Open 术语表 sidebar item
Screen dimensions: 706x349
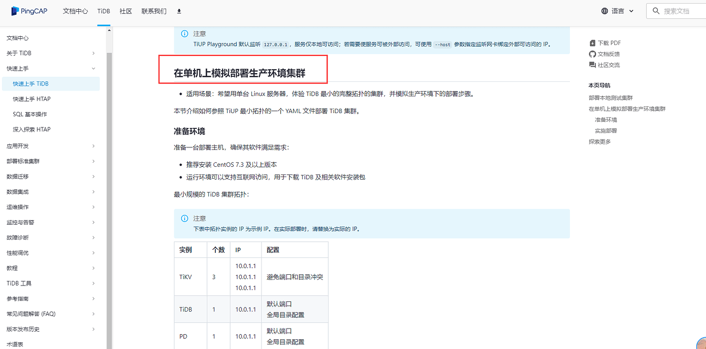(x=15, y=344)
